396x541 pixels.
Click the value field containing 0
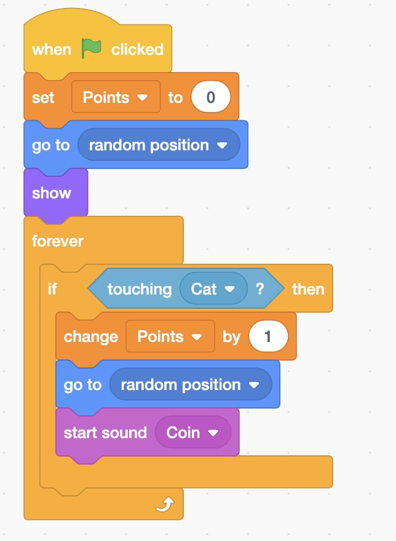pyautogui.click(x=211, y=97)
